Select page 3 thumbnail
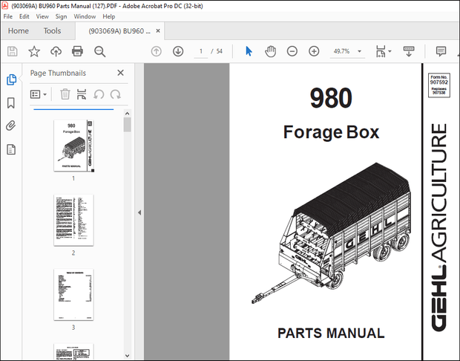460x361 pixels. point(73,295)
